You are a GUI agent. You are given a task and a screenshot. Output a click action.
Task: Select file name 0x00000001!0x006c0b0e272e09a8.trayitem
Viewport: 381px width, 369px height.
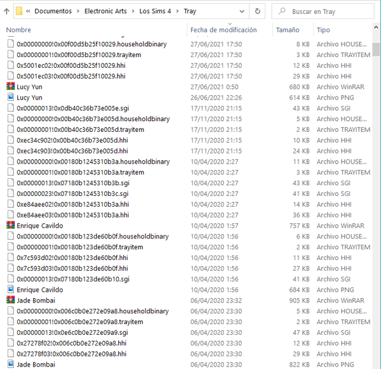pos(80,321)
